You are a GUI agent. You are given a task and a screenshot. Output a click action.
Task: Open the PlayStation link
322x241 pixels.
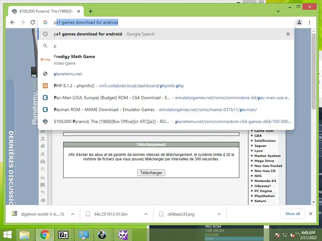coord(264,196)
